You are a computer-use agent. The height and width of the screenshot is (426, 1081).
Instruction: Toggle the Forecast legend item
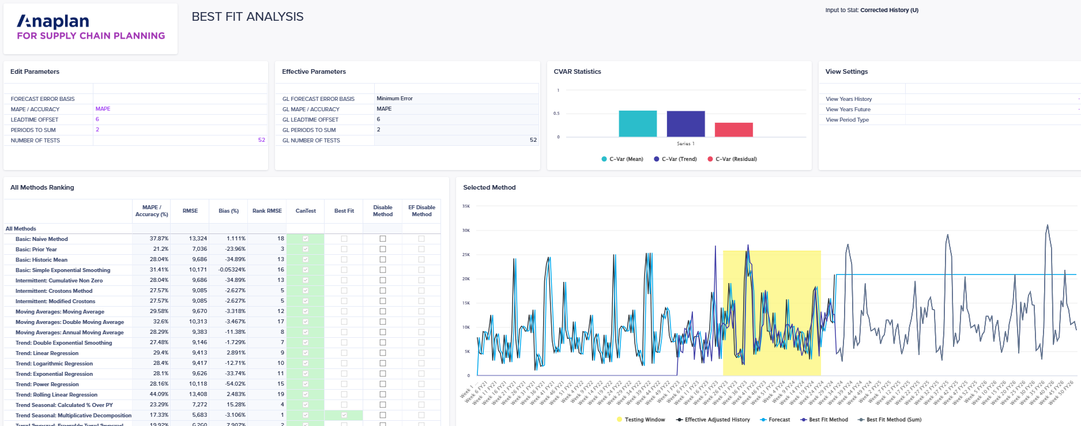(x=775, y=420)
